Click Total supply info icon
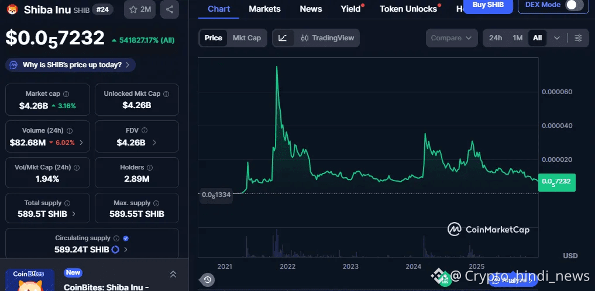 (x=67, y=203)
